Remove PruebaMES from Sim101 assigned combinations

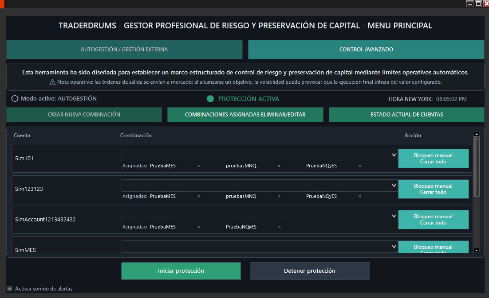tap(198, 166)
